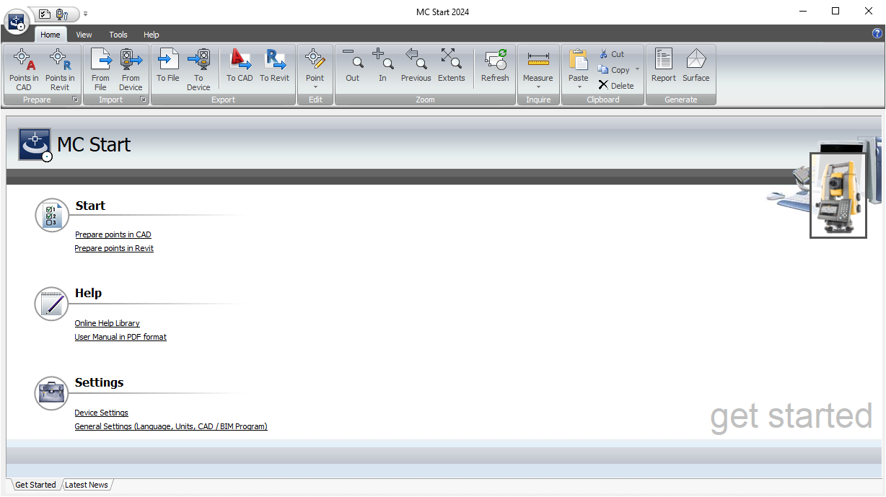This screenshot has width=886, height=497.
Task: Open the Prepare group dialog launcher
Action: 75,100
